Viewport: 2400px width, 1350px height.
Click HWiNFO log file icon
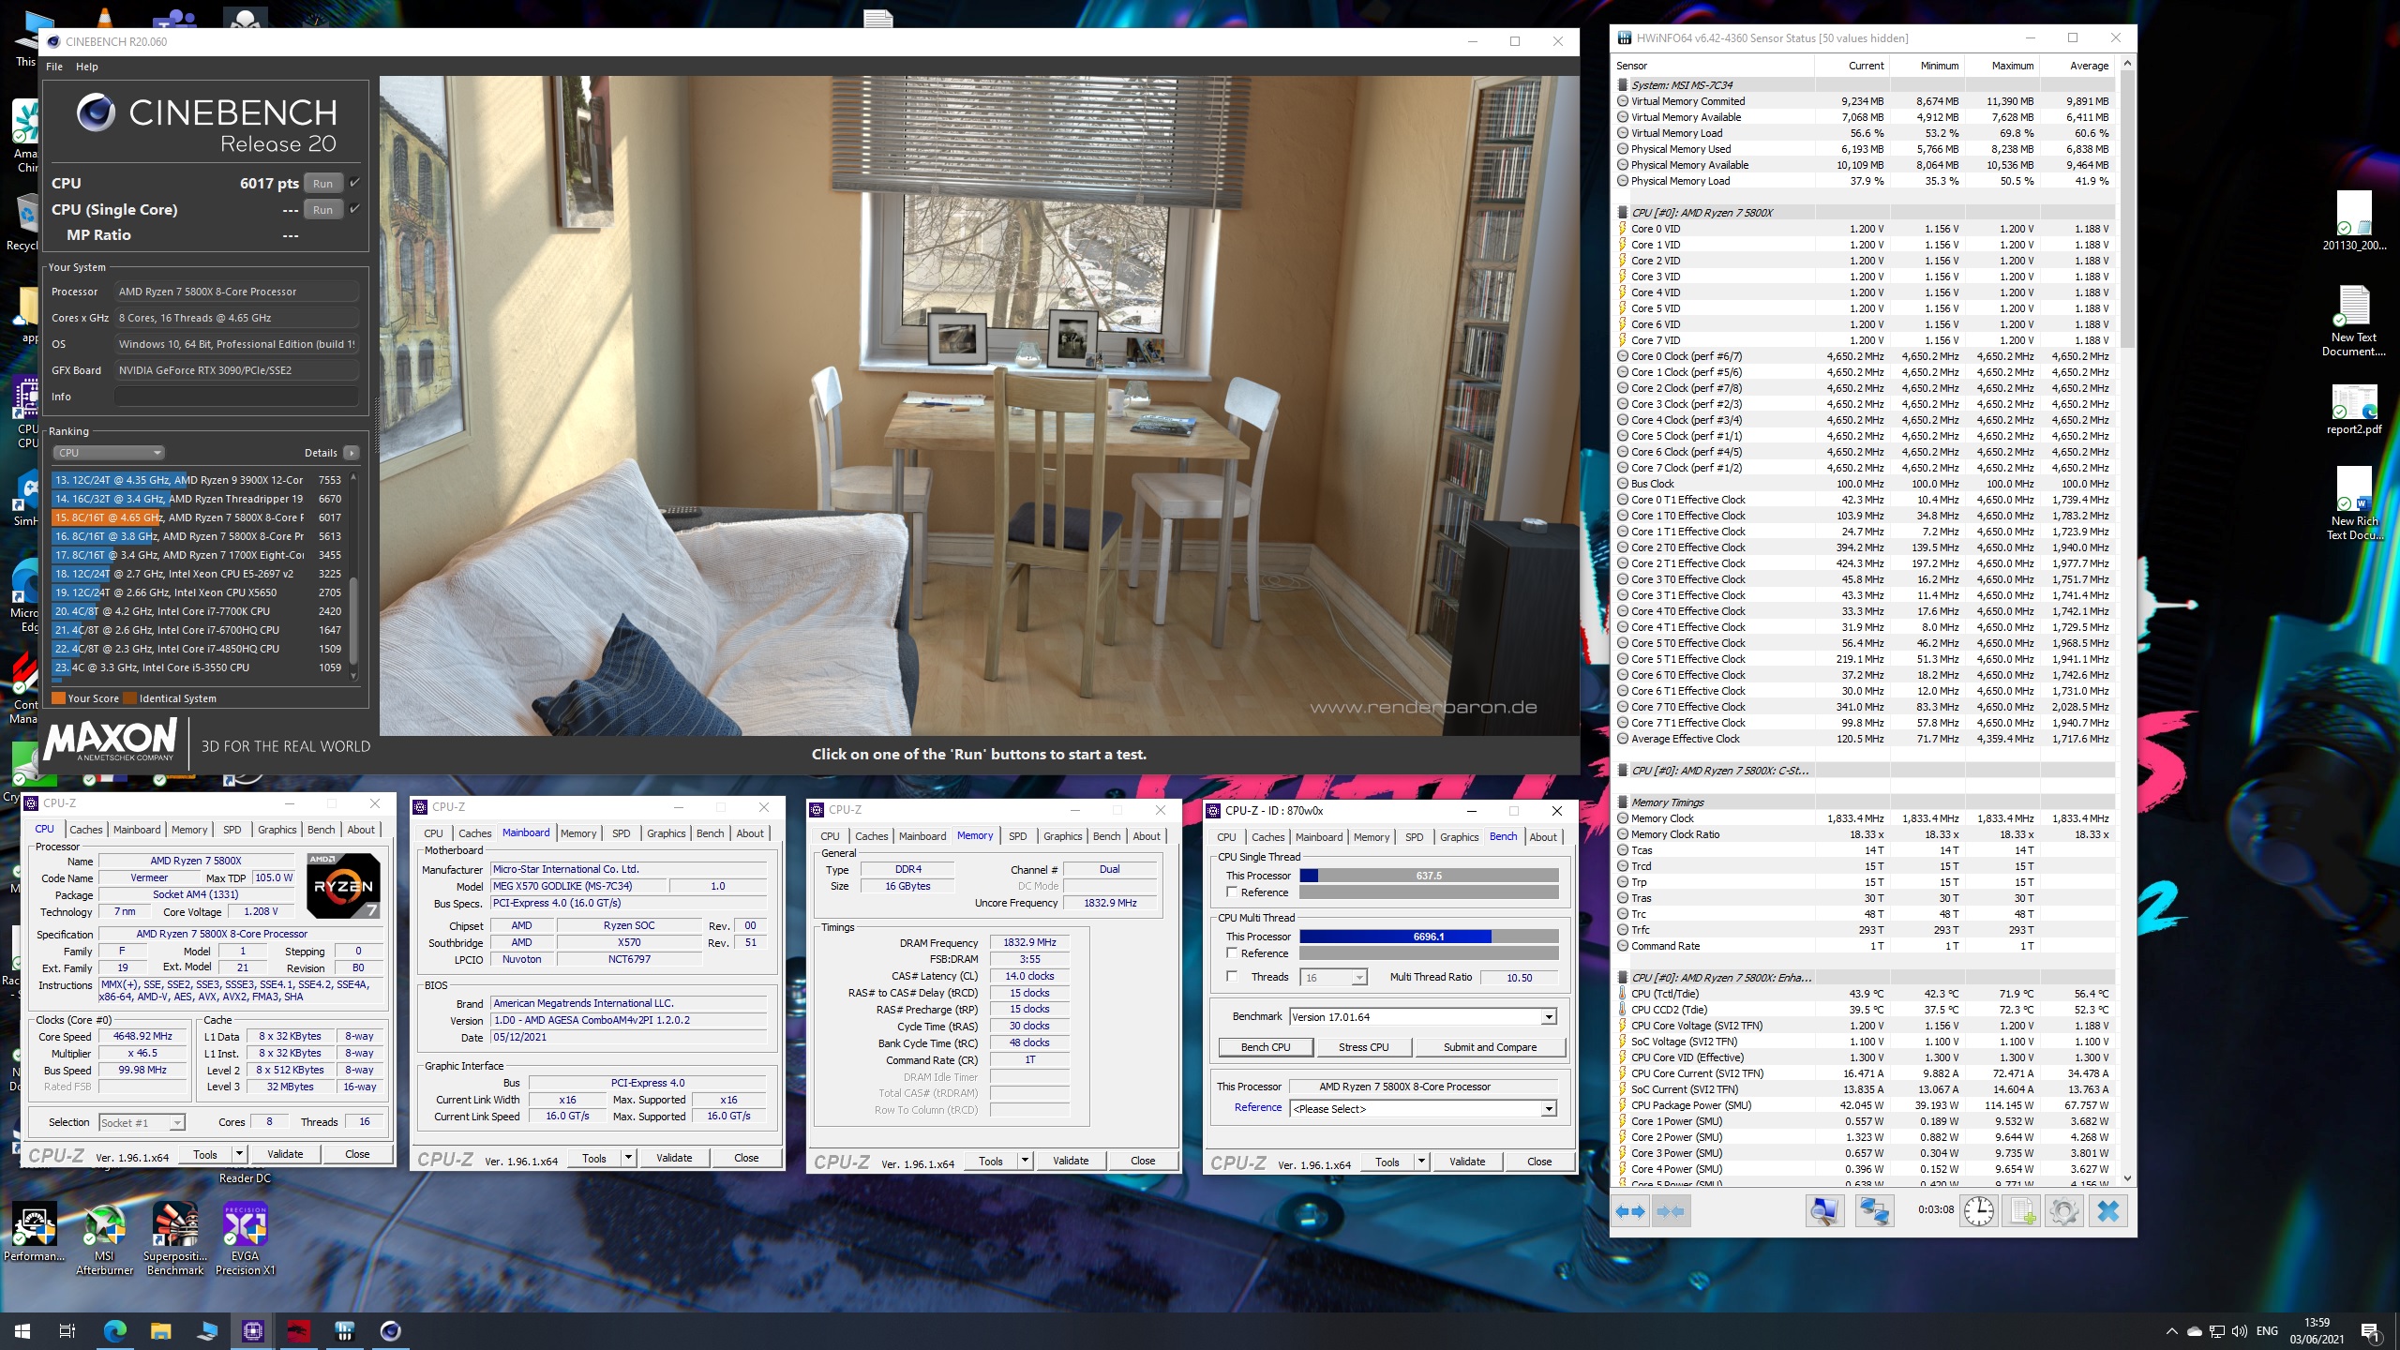(x=2022, y=1211)
